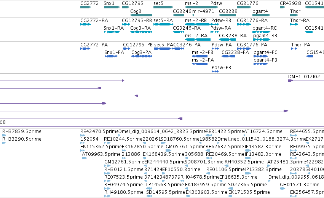The image size is (324, 198).
Task: Select the SD27365.5prime EST label
Action: 247,185
